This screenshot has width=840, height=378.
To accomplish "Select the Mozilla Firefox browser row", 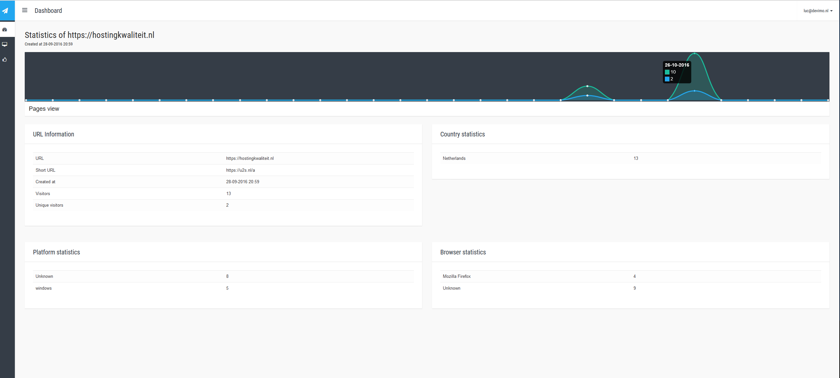I will [x=456, y=276].
